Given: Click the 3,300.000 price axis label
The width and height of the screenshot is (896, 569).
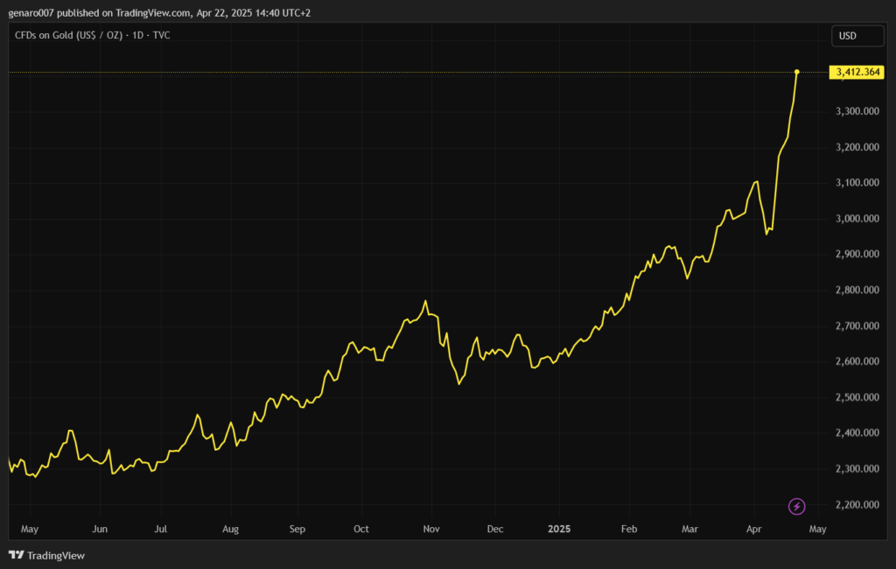Looking at the screenshot, I should [857, 111].
